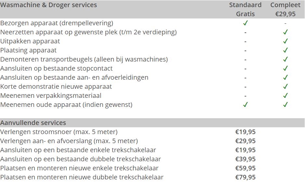Click the Compleet checkmark for Plaatsing apparaat
Screen dimensions: 305x182
point(285,50)
